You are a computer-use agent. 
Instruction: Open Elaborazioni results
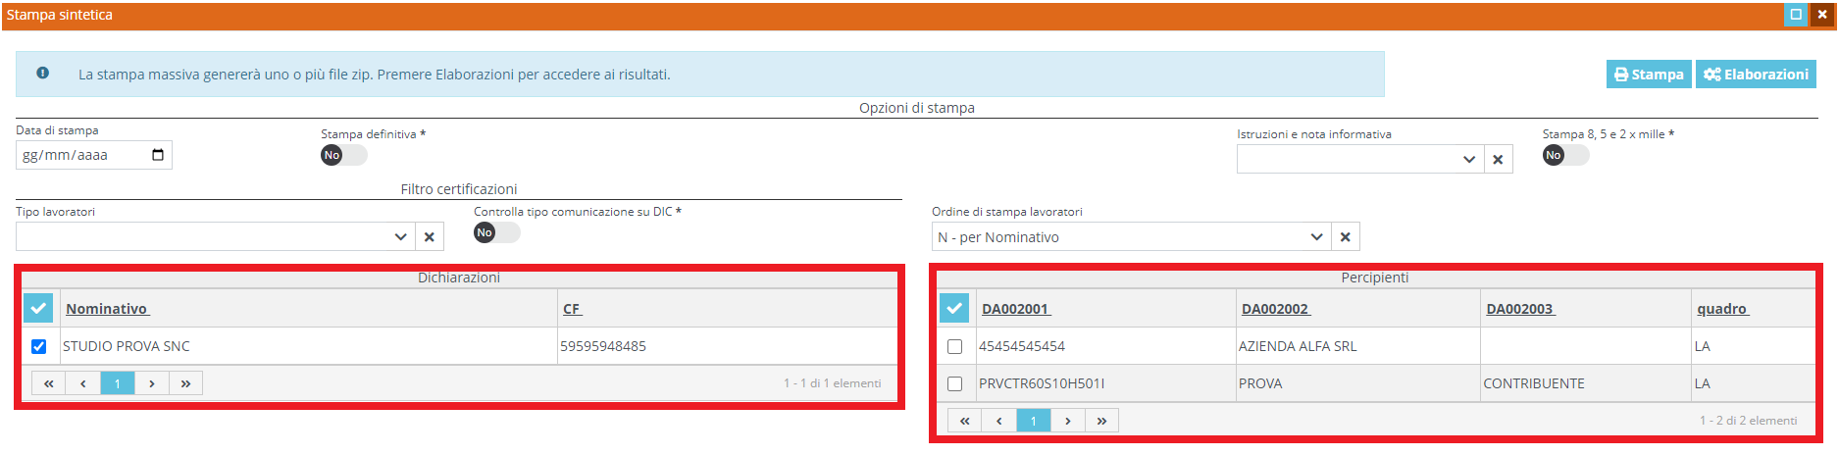pos(1756,75)
